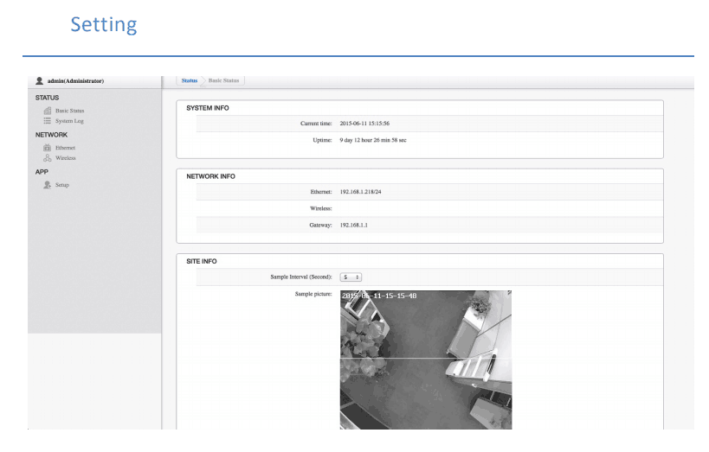The height and width of the screenshot is (452, 709).
Task: Click the Ethernet port icon
Action: pyautogui.click(x=47, y=148)
